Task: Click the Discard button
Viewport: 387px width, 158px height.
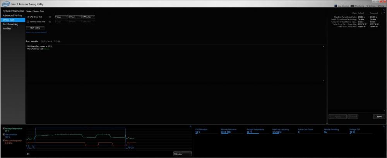Action: (353, 116)
